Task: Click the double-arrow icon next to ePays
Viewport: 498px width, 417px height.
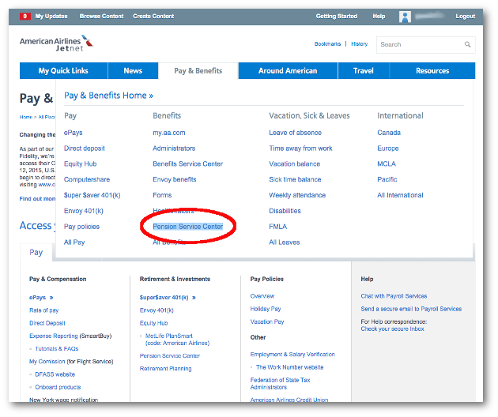Action: point(51,298)
